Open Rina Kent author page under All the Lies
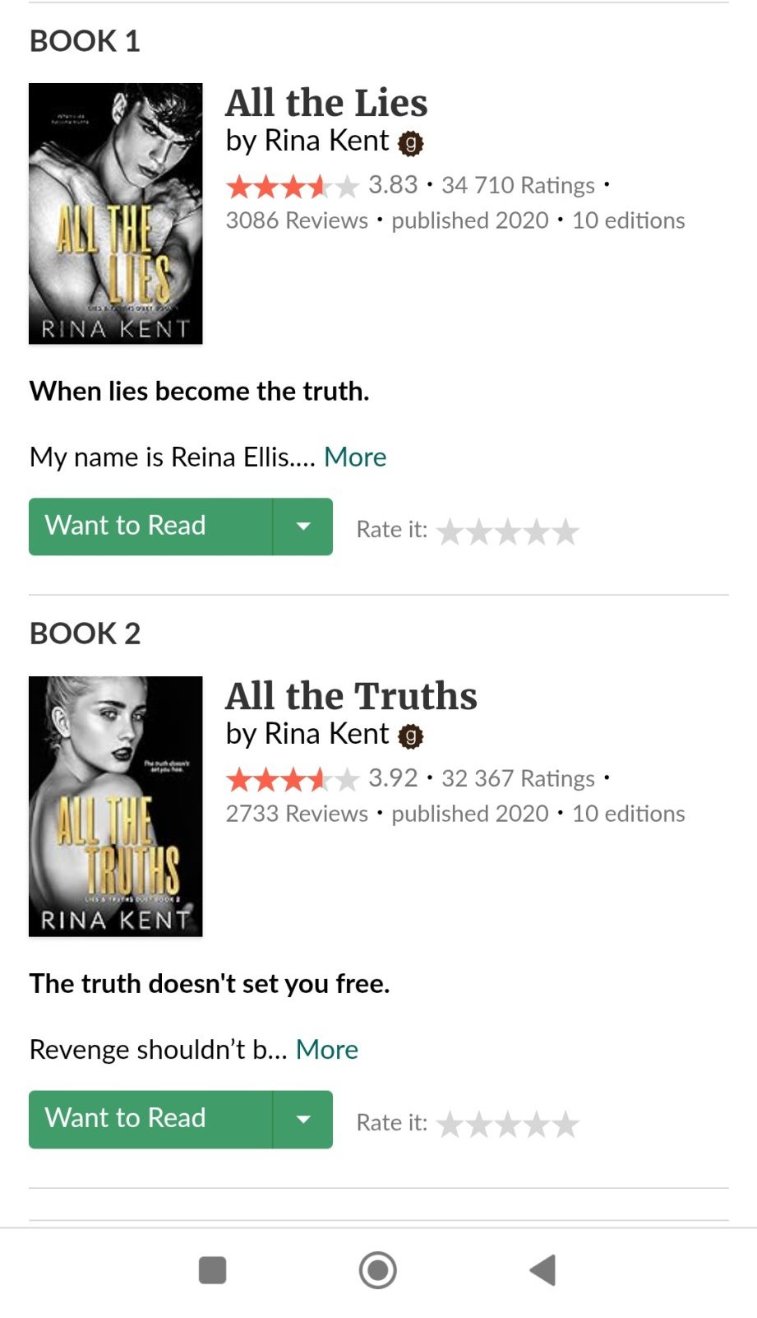 [x=326, y=141]
